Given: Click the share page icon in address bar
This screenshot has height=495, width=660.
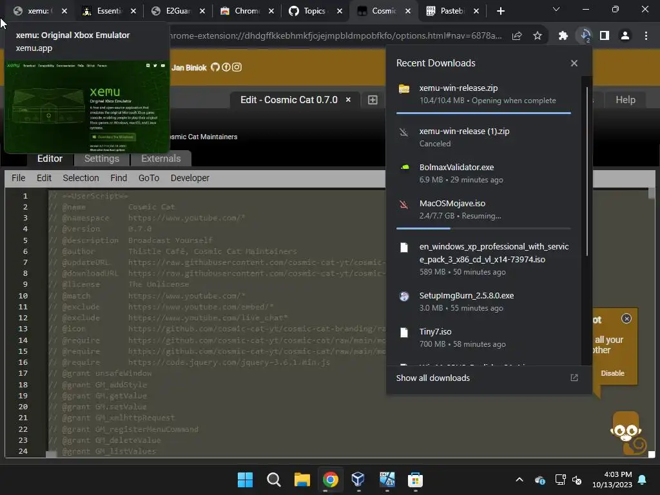Looking at the screenshot, I should pyautogui.click(x=517, y=36).
